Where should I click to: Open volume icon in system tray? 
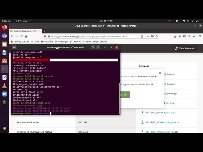[188, 21]
